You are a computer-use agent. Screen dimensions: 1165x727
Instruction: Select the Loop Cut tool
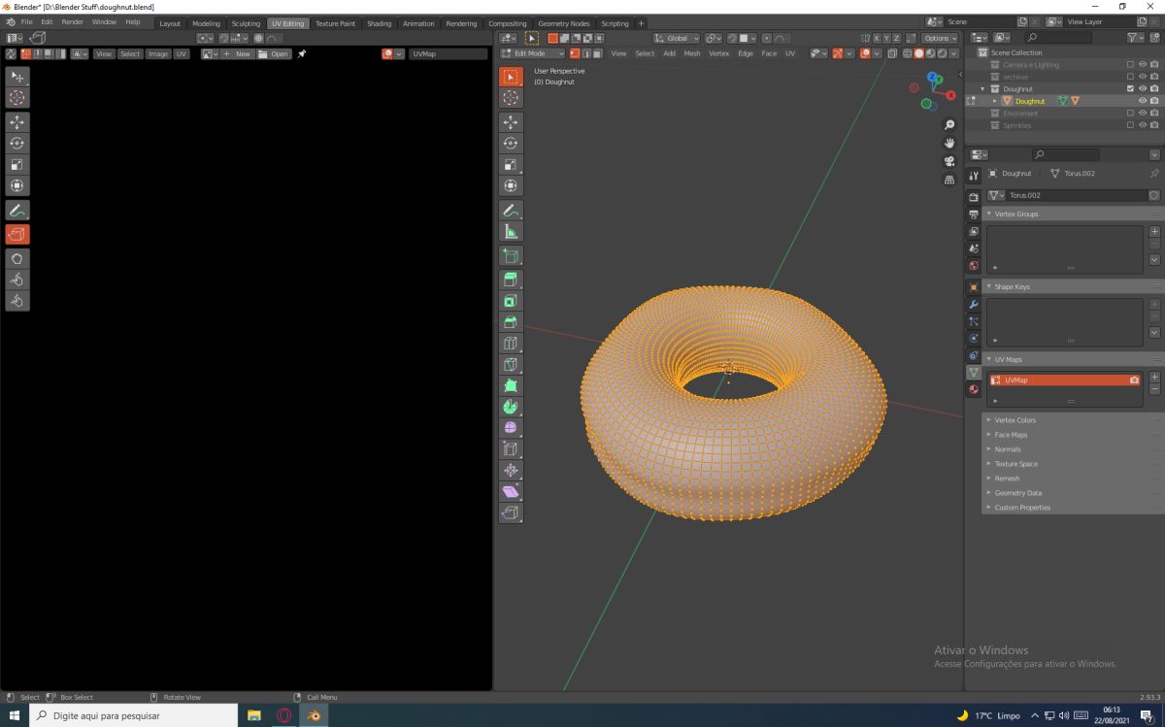click(x=511, y=344)
